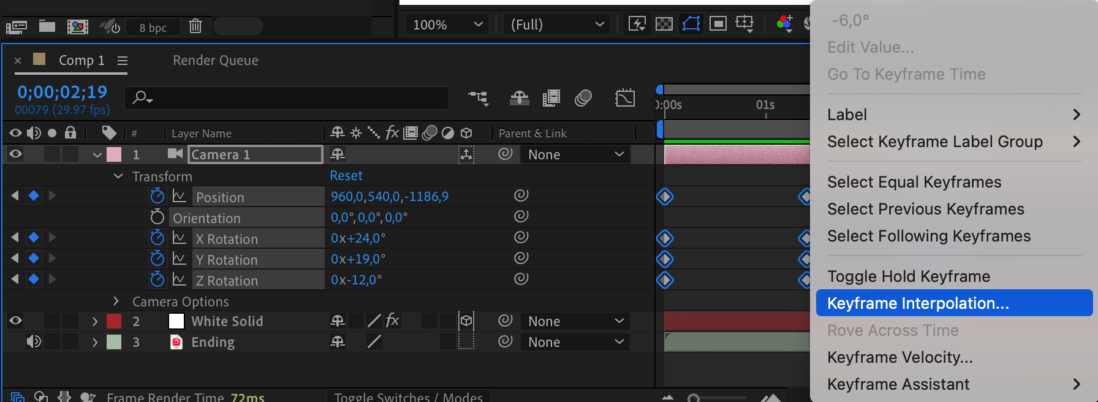Click the Graph Editor button
The image size is (1098, 402).
pos(624,98)
